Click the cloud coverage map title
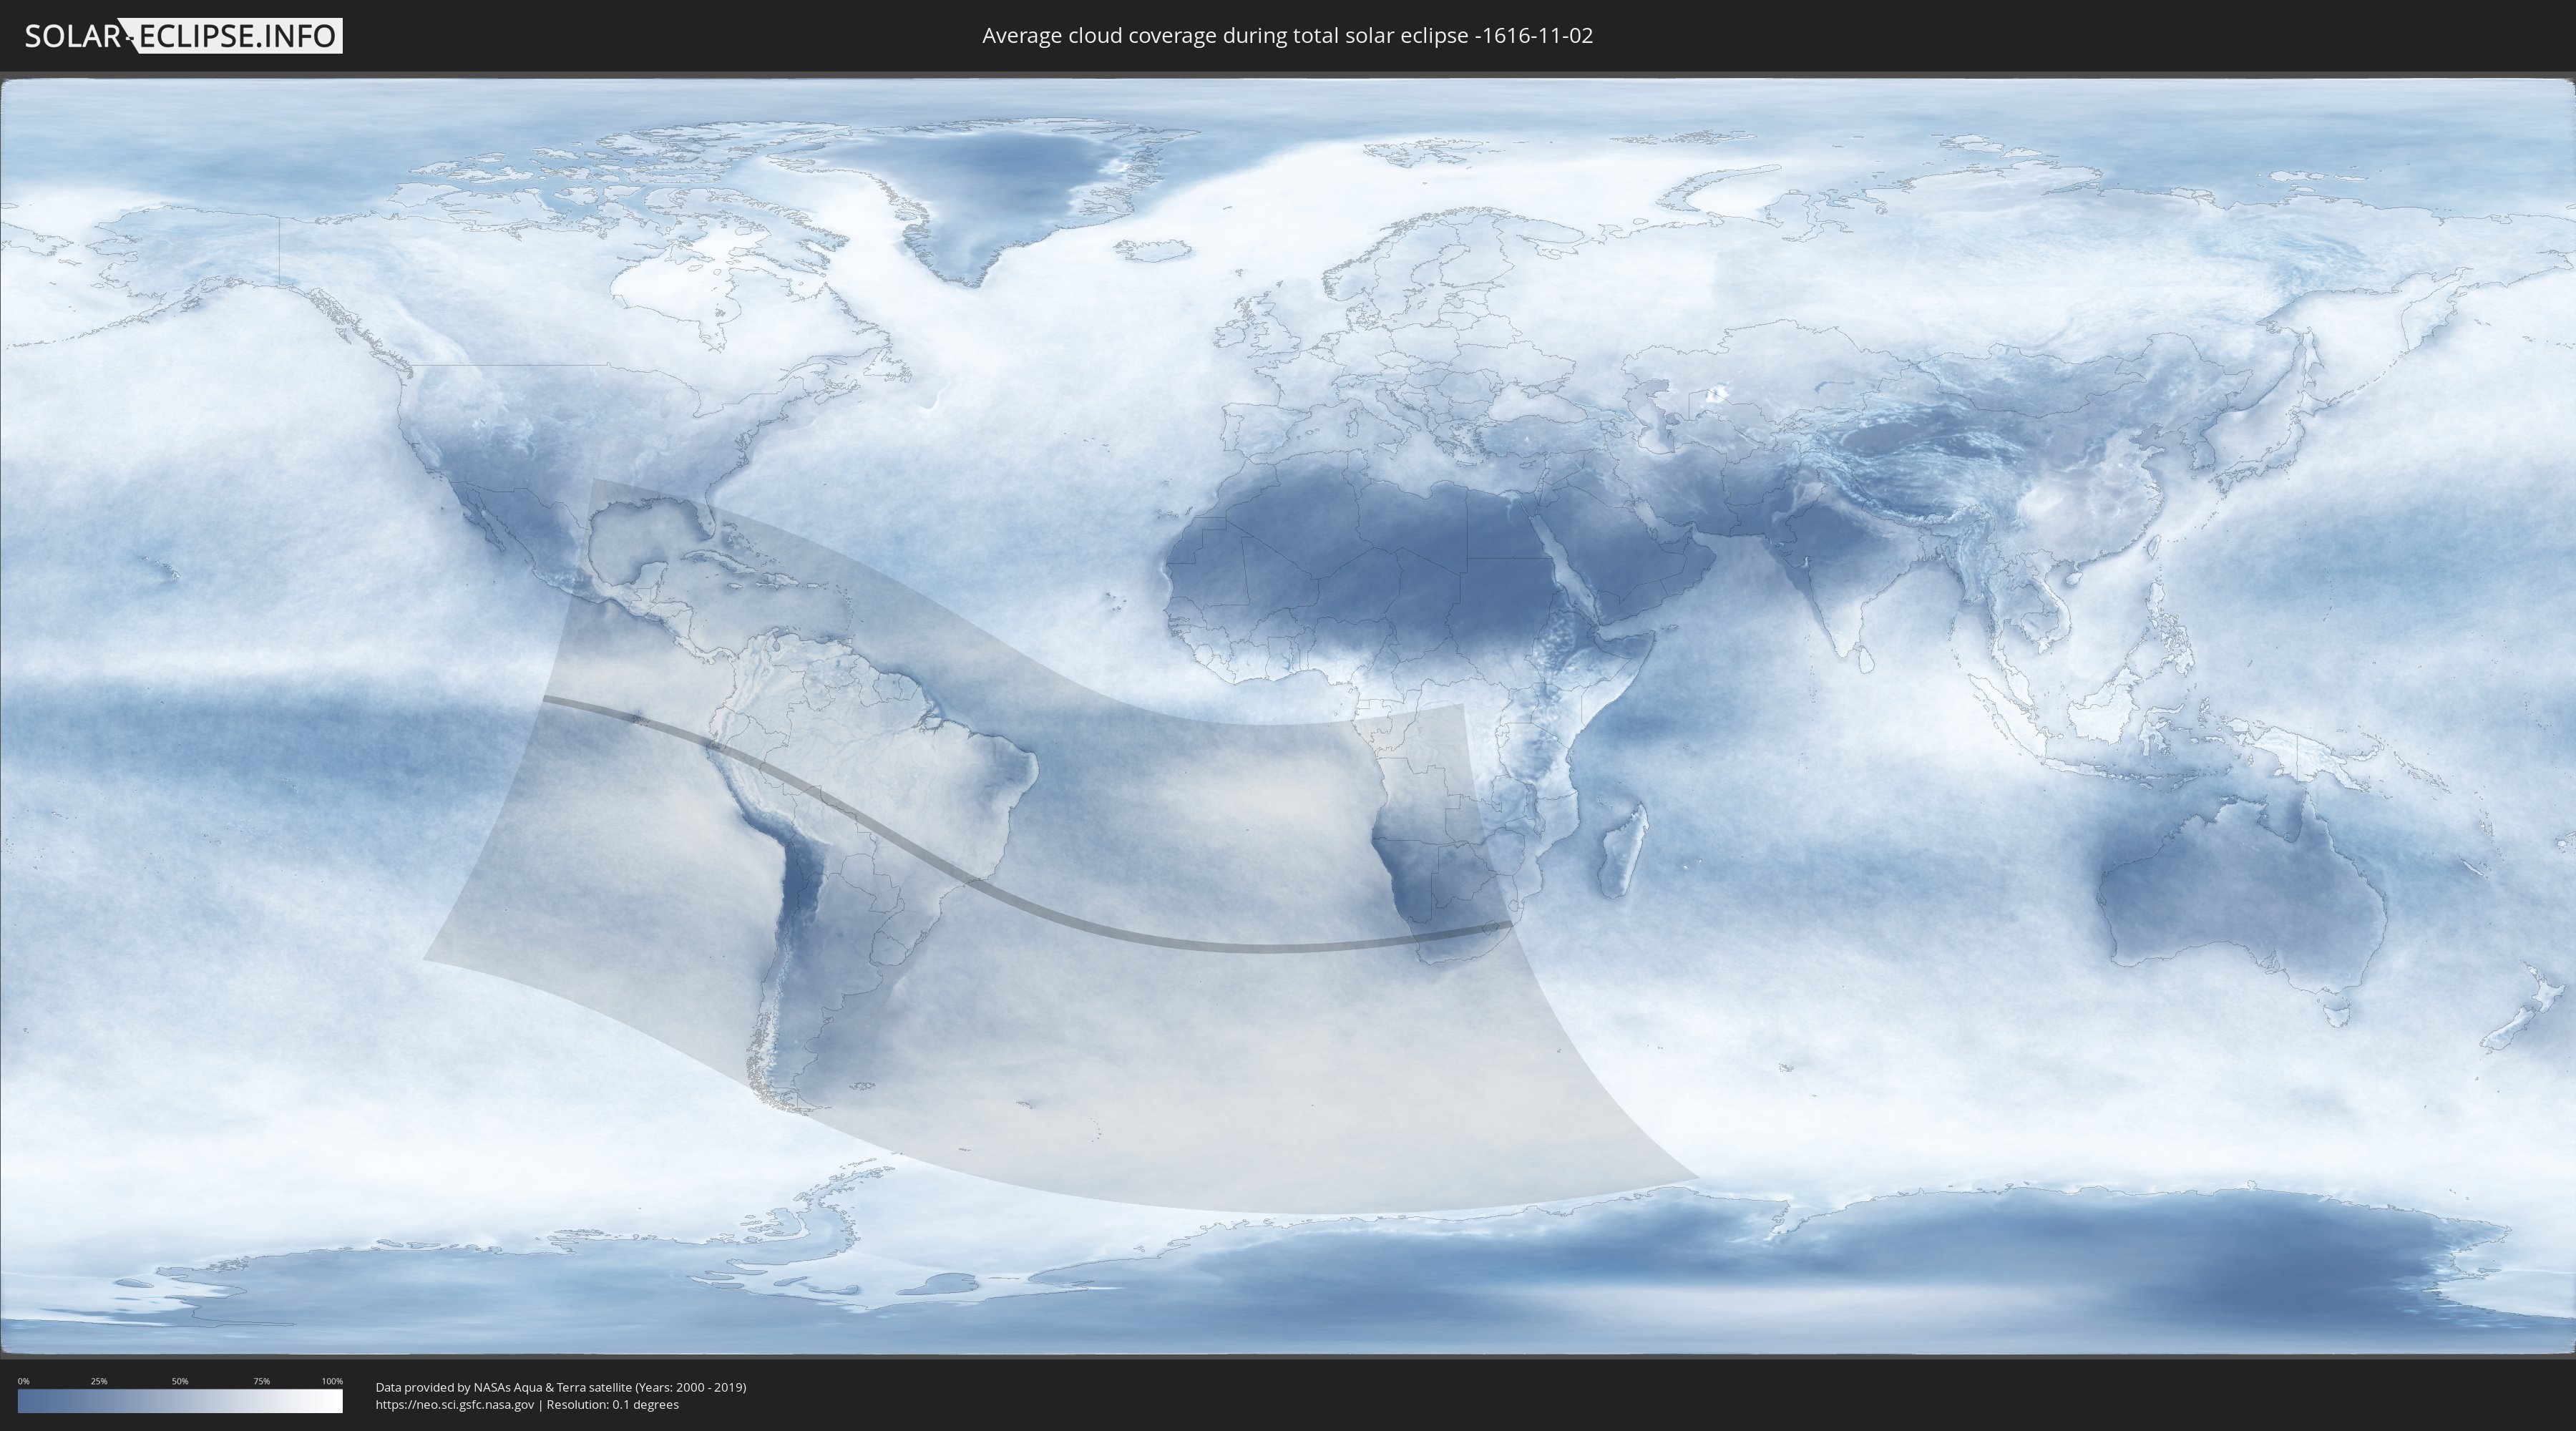 (1287, 36)
